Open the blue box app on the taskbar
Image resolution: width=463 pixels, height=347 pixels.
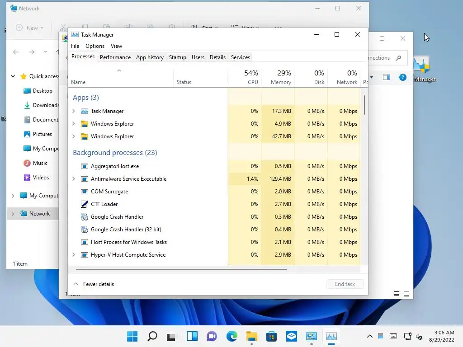click(292, 336)
